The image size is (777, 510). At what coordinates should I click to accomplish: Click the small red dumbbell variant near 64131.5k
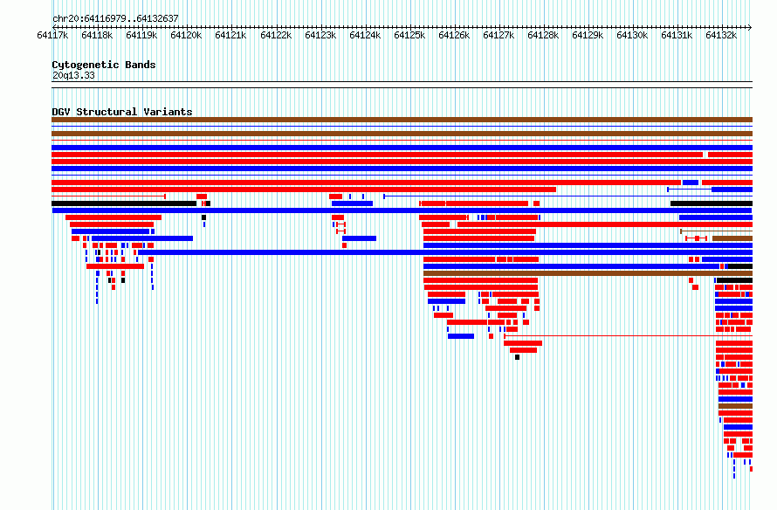pos(696,238)
